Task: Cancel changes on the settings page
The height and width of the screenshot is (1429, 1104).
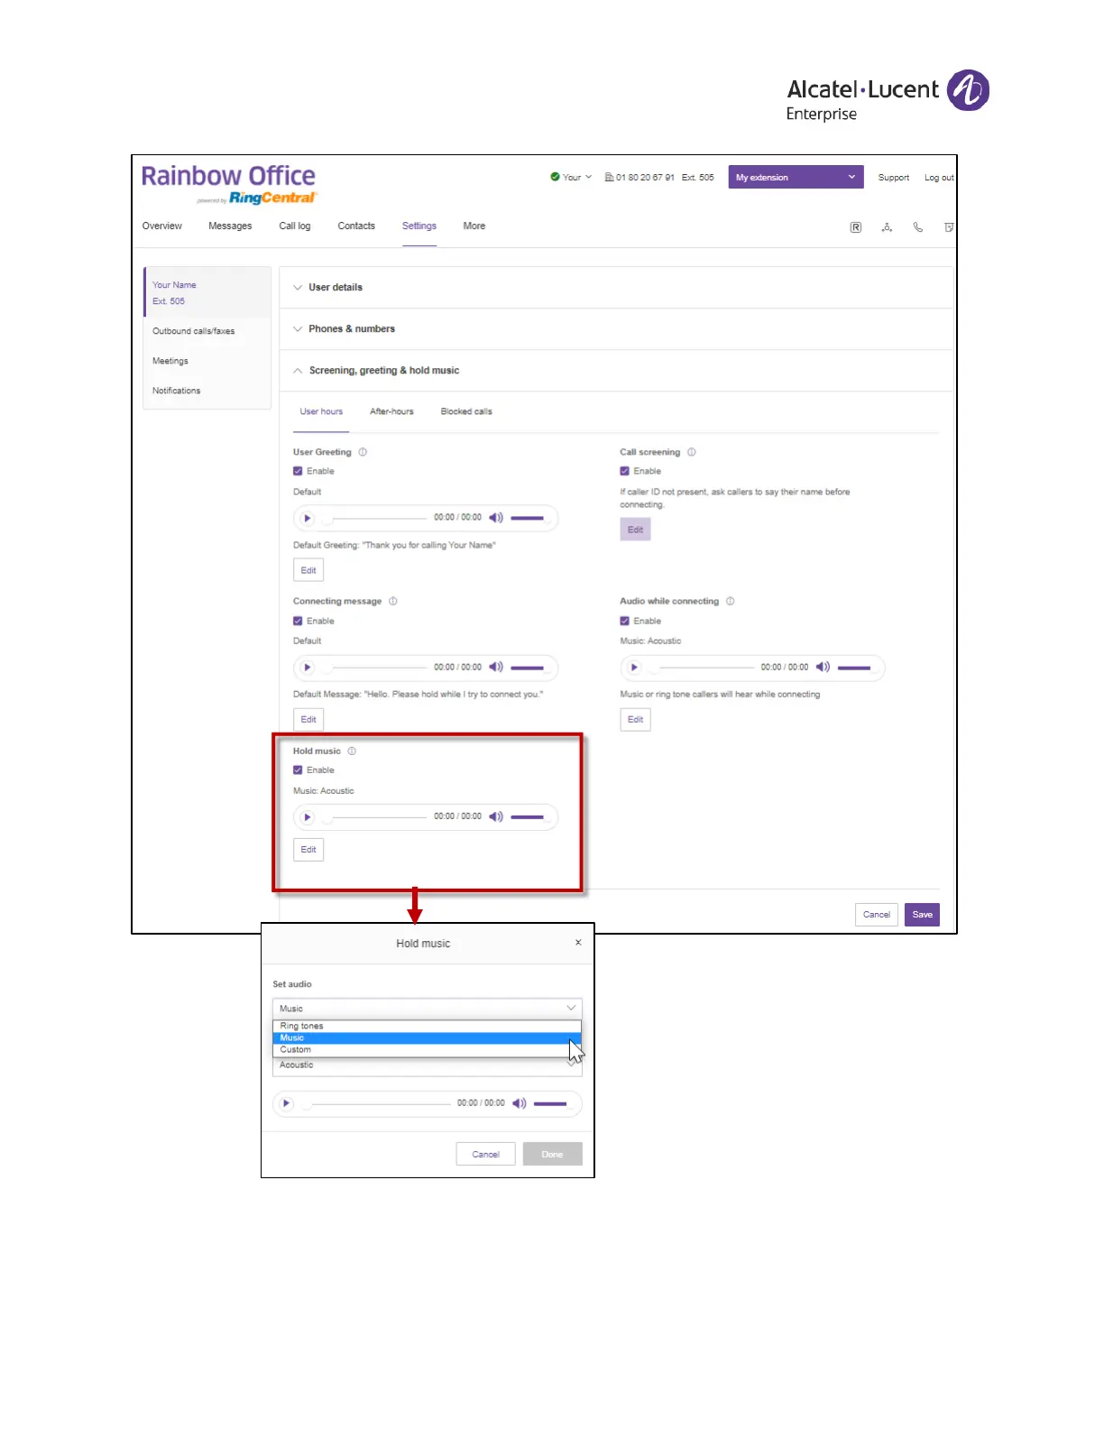Action: (x=877, y=915)
